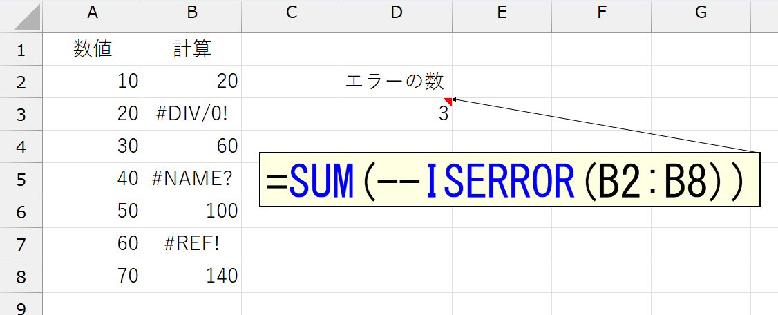The image size is (778, 315).
Task: Click cell B4 with value 60
Action: pyautogui.click(x=192, y=146)
